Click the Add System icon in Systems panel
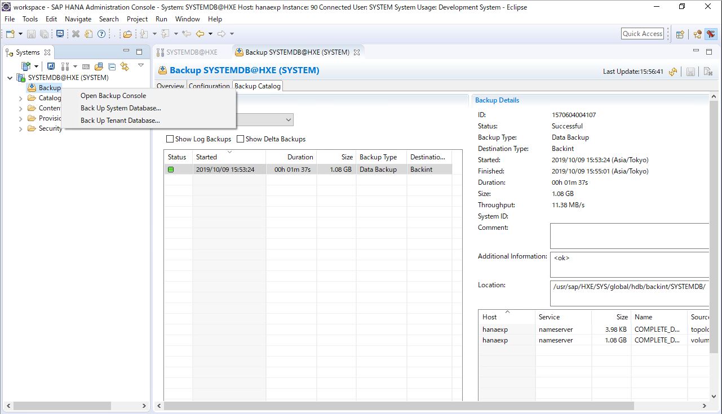The image size is (722, 414). point(26,66)
